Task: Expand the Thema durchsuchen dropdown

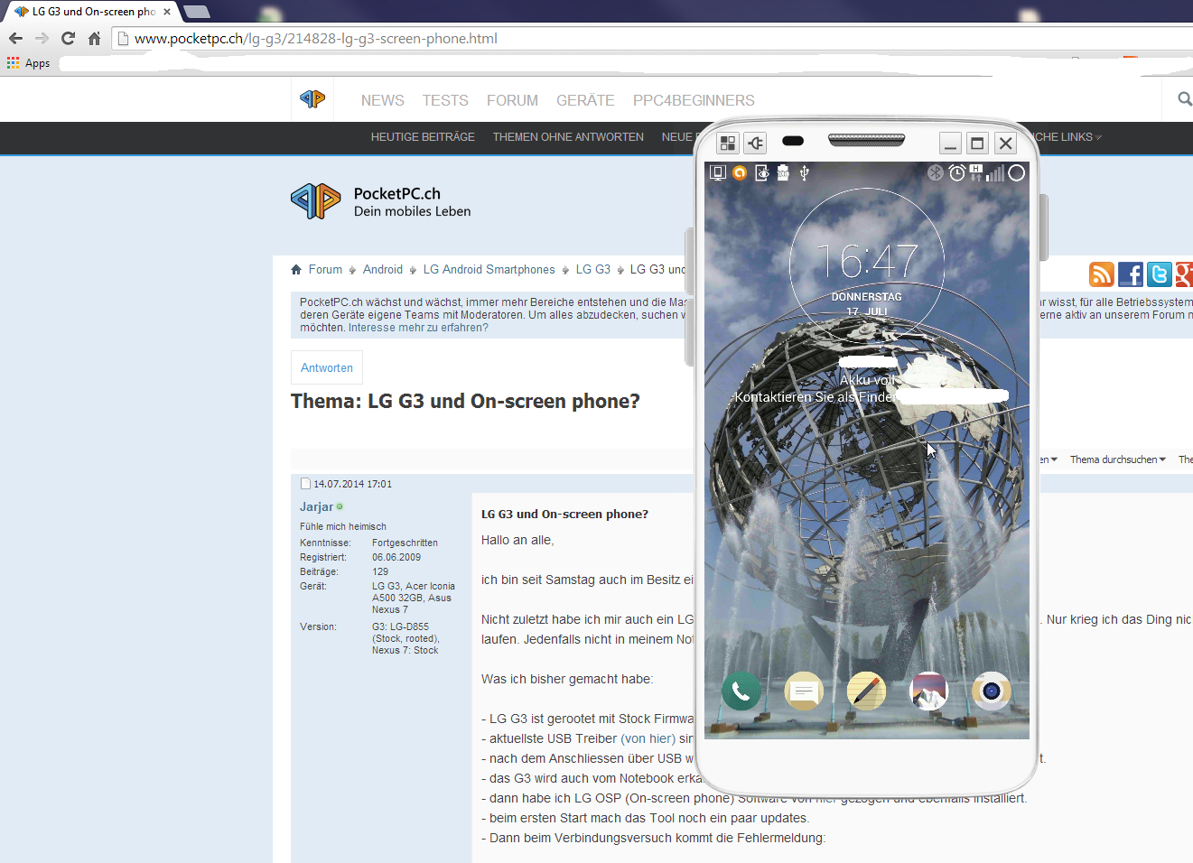Action: click(x=1118, y=459)
